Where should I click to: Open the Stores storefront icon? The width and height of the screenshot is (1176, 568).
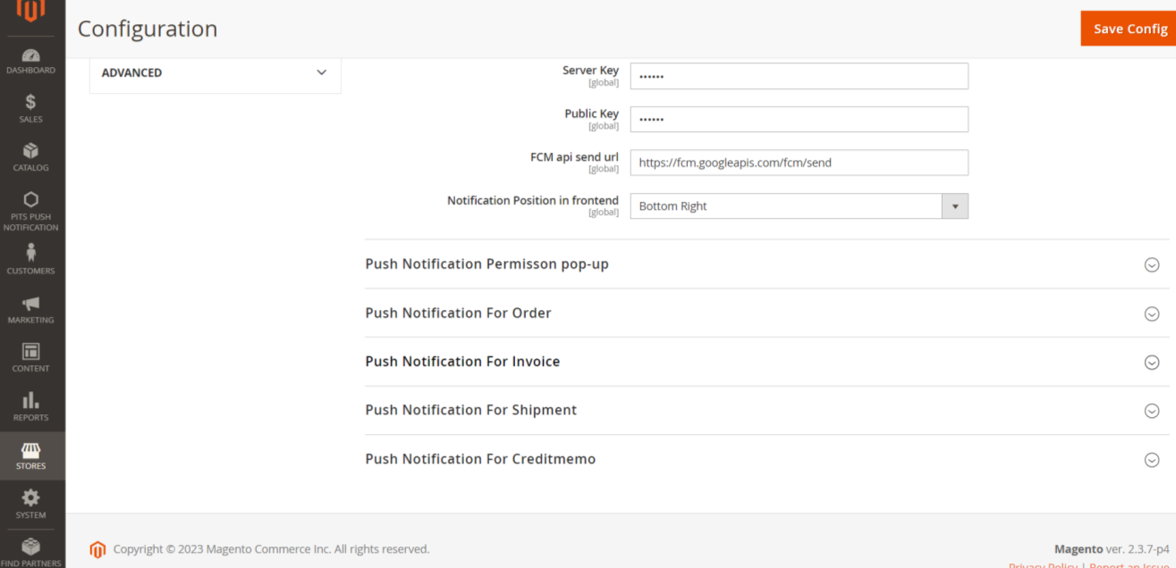click(31, 450)
